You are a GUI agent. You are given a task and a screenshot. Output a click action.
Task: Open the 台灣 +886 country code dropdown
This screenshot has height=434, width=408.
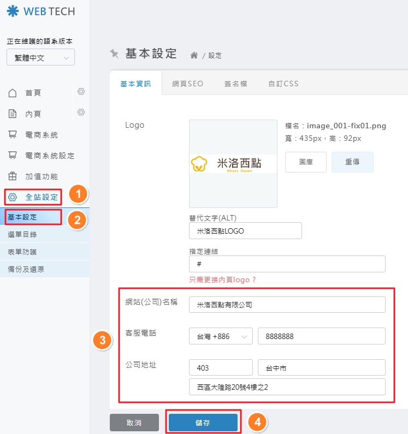click(221, 336)
